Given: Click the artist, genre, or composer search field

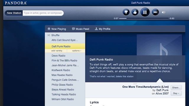Looking at the screenshot, I should point(43,13).
